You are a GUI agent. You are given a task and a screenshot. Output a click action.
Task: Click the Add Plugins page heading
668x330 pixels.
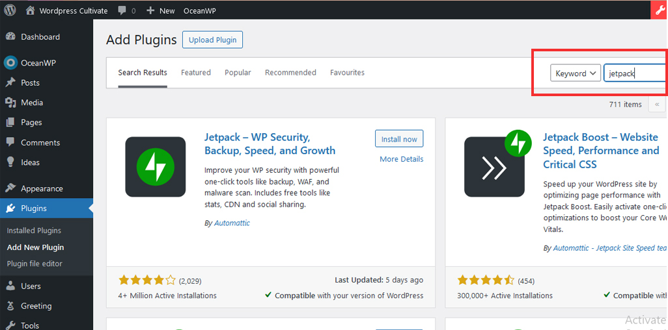[141, 40]
